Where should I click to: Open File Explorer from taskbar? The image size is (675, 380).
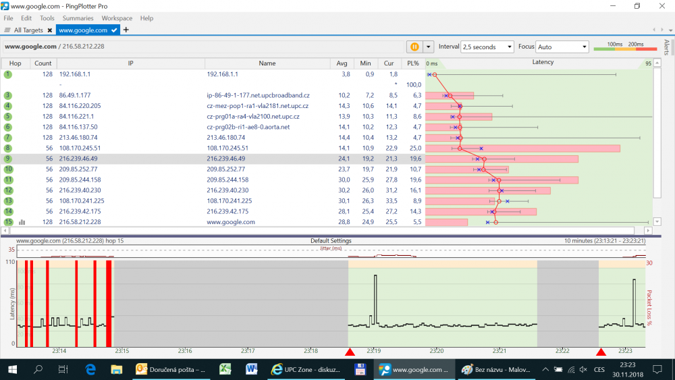pyautogui.click(x=116, y=369)
